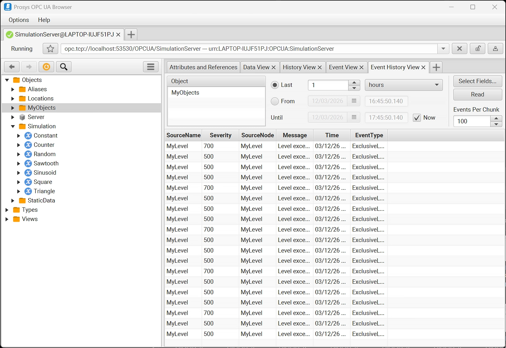Click the disconnect X button beside the address

click(x=460, y=49)
